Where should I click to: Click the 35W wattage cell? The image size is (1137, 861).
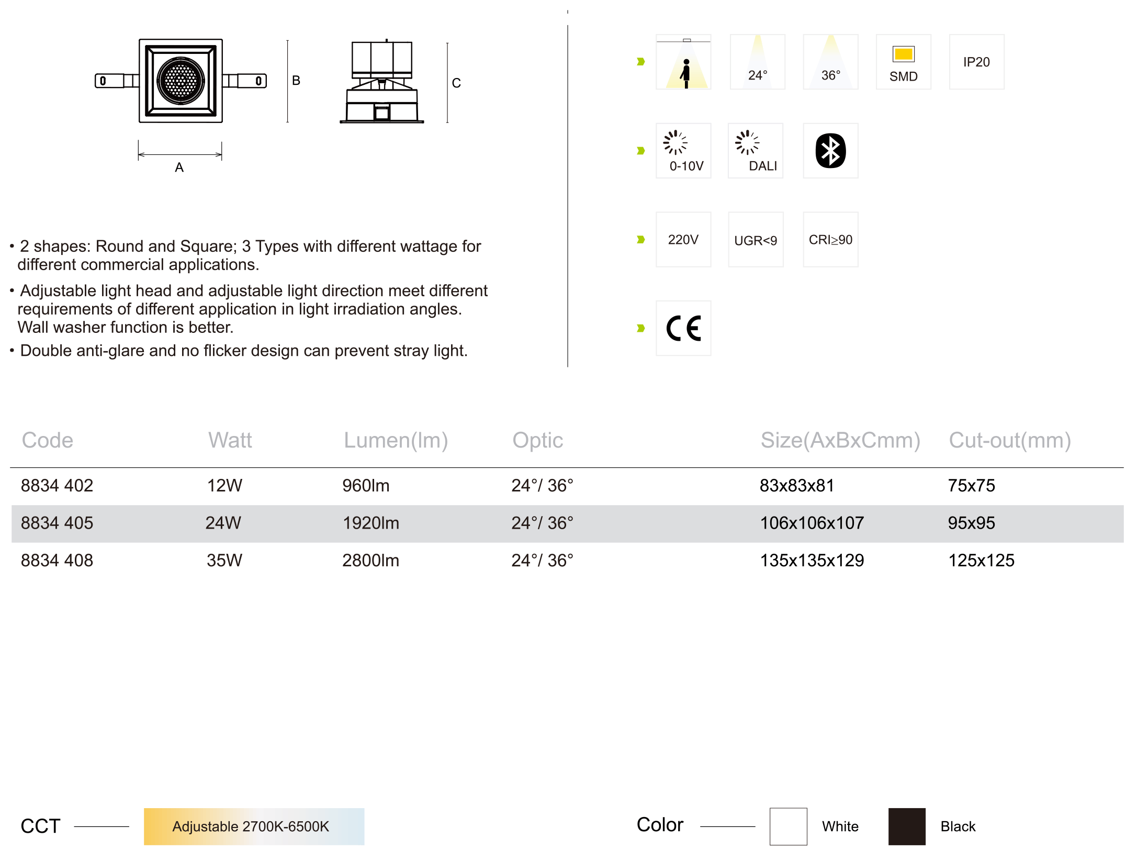pos(224,561)
